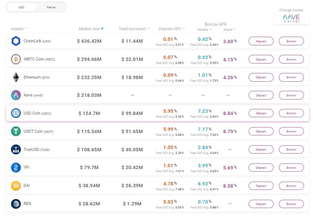Sort by Market size column arrow
This screenshot has height=216, width=313.
[102, 29]
